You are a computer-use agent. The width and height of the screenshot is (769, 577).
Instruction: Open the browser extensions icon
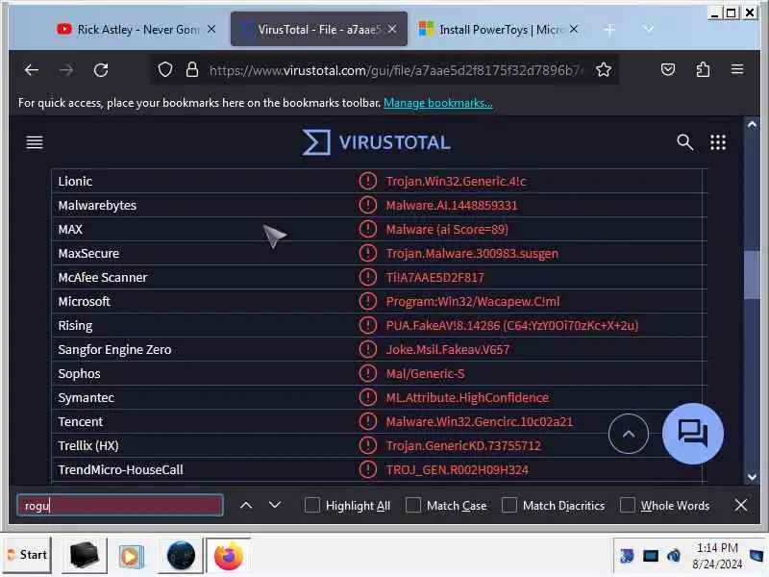pyautogui.click(x=703, y=69)
